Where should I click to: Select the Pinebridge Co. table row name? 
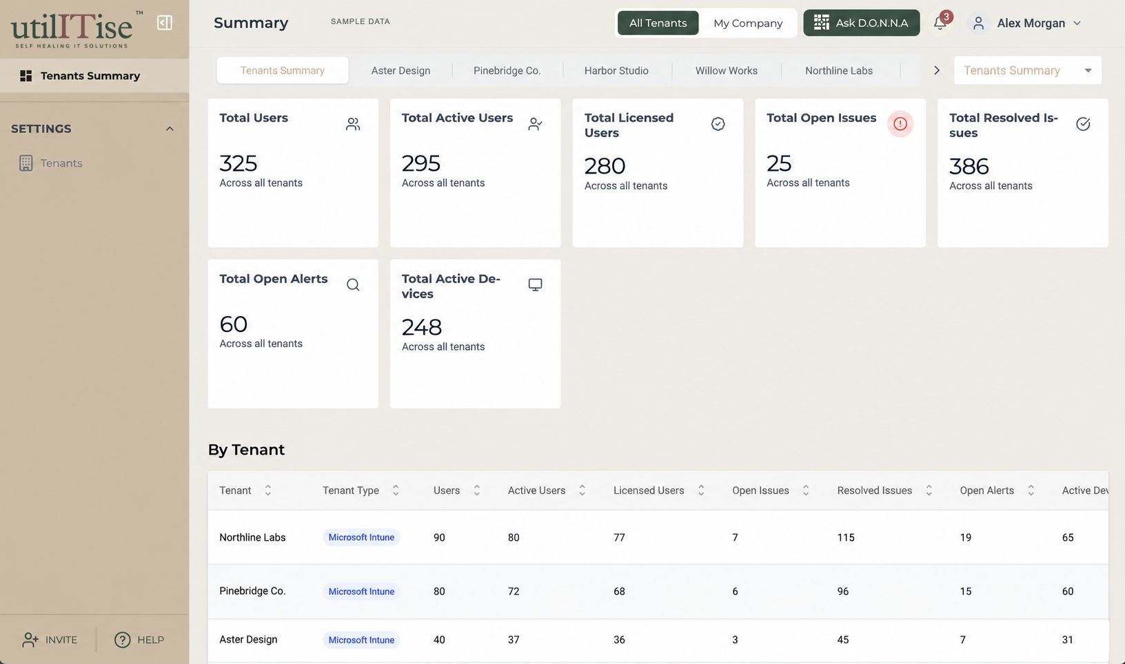click(252, 591)
